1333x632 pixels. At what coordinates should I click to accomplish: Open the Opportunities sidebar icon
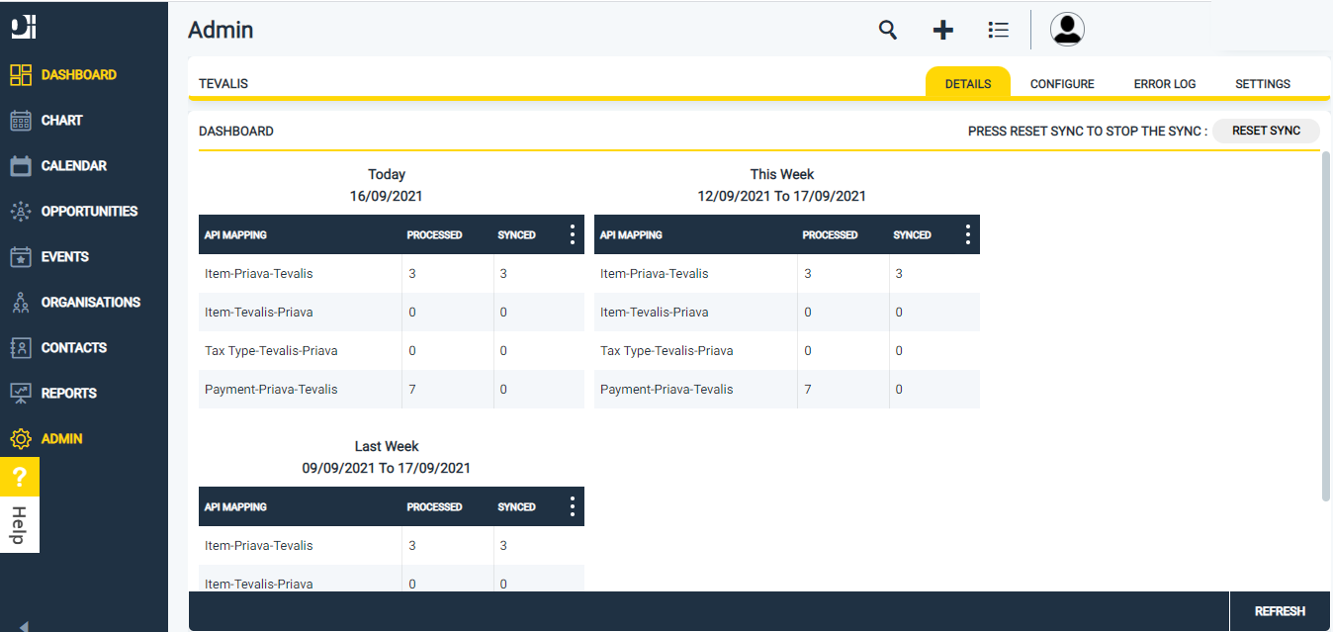click(21, 212)
